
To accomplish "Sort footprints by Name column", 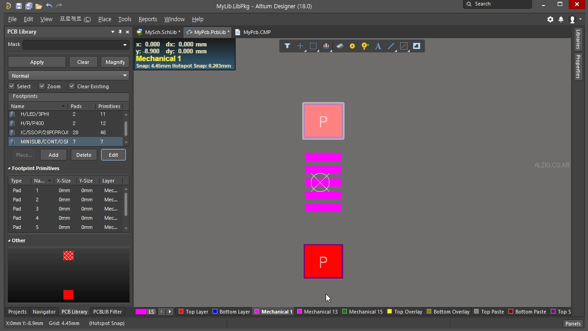I will 38,106.
